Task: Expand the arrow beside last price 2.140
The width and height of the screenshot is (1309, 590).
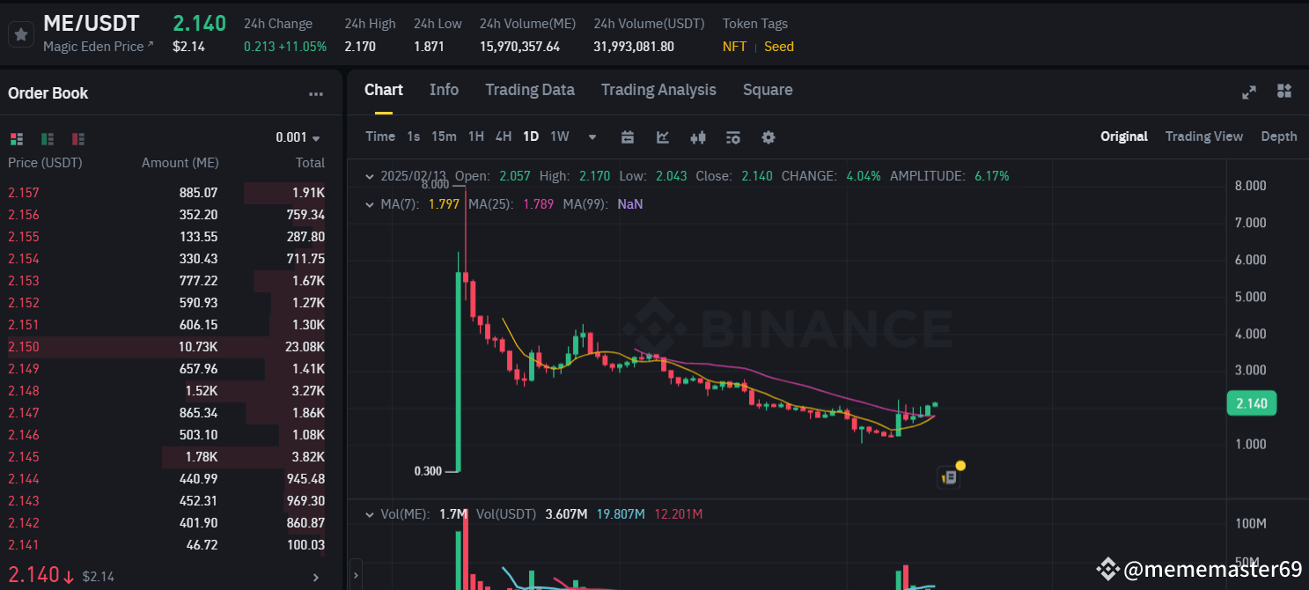Action: point(317,577)
